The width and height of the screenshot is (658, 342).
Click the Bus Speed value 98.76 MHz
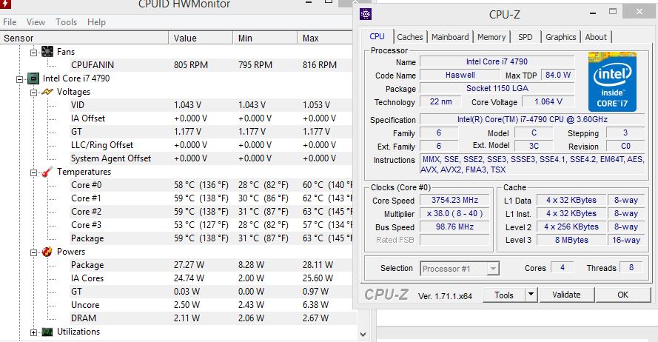coord(455,227)
